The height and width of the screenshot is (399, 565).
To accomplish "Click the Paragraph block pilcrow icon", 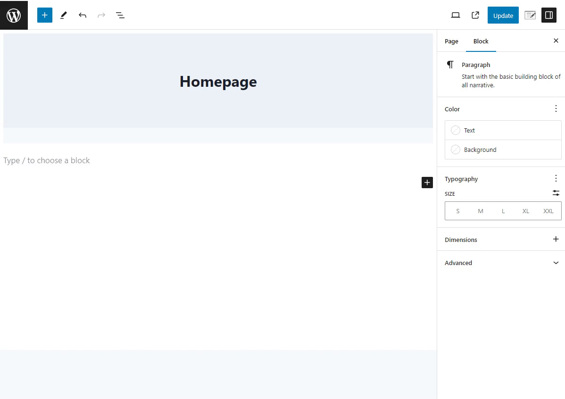I will pyautogui.click(x=450, y=65).
